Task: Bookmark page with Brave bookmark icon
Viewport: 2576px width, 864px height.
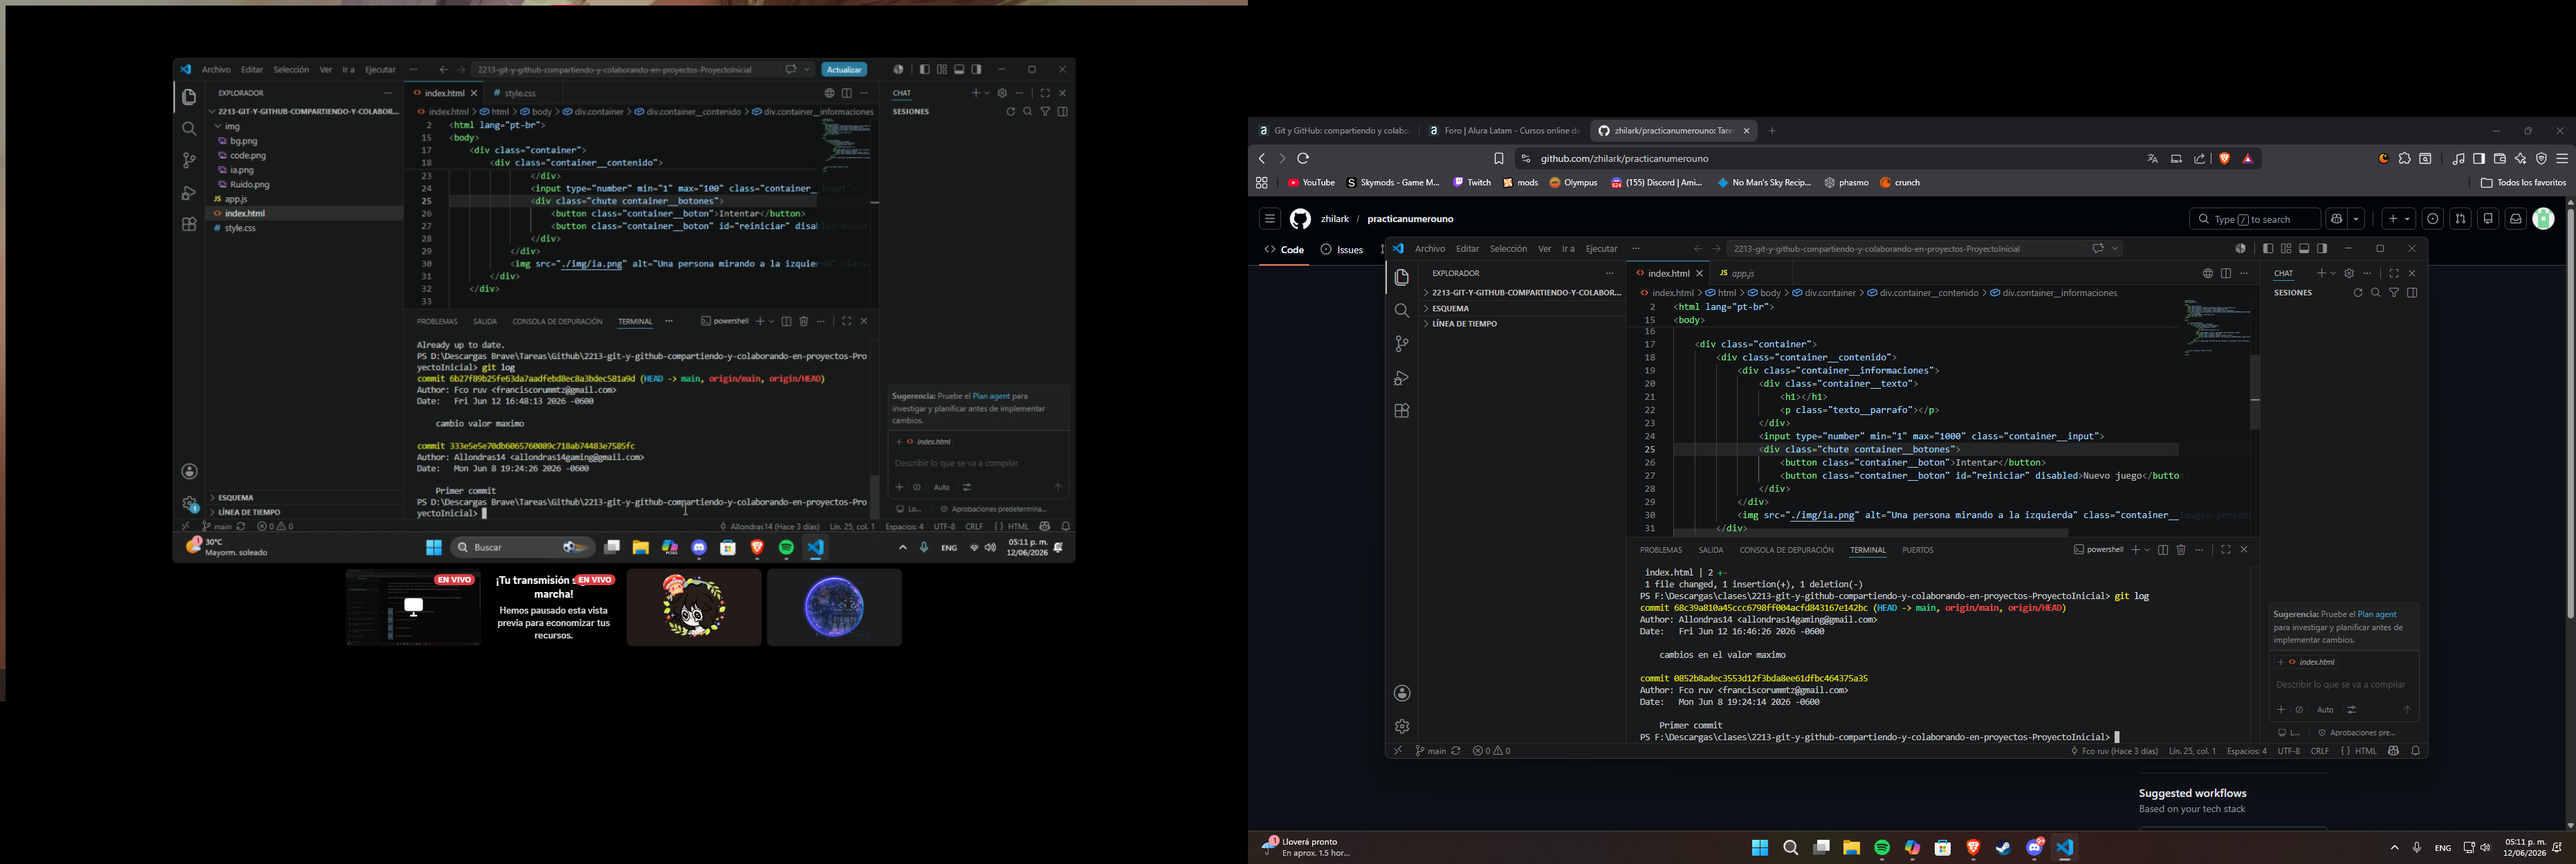Action: click(1498, 159)
